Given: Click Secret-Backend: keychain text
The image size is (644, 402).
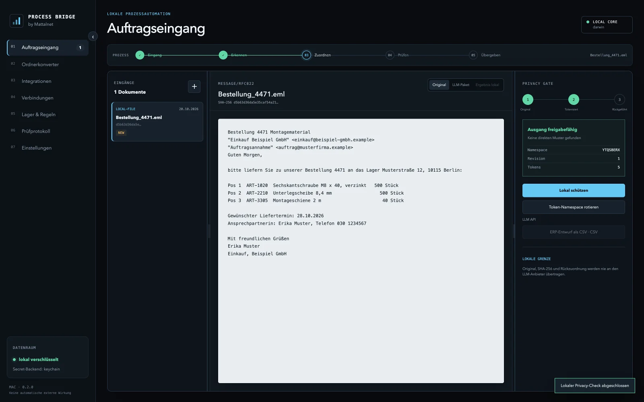Looking at the screenshot, I should (x=36, y=369).
